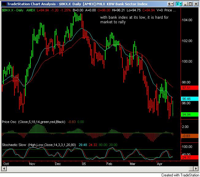Click the 102.00 price axis label

pos(187,41)
